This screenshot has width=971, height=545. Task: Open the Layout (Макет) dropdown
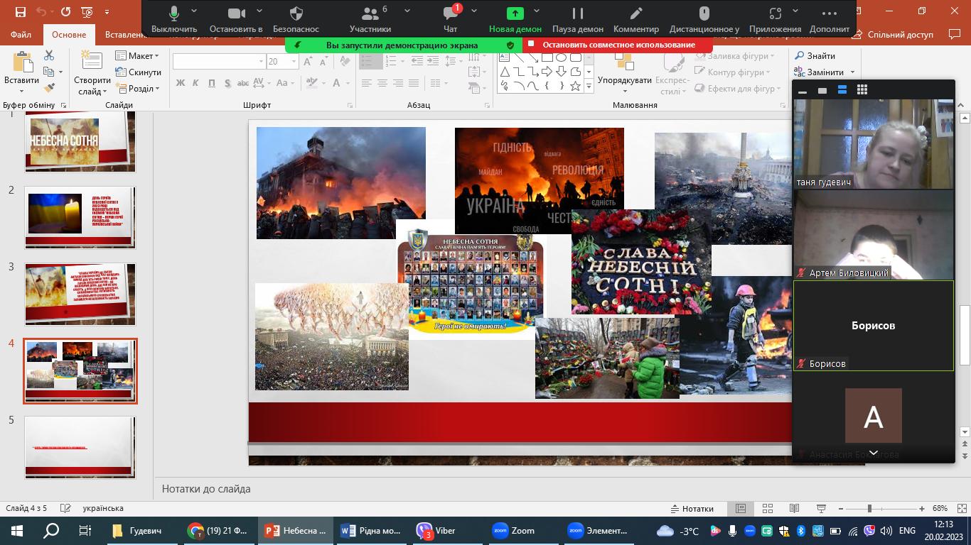[x=137, y=56]
